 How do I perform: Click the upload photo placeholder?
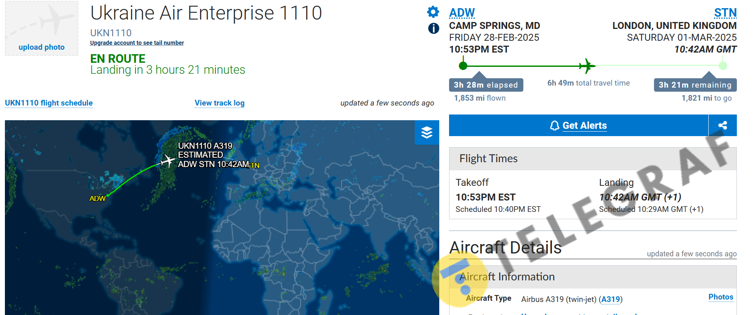(x=42, y=29)
